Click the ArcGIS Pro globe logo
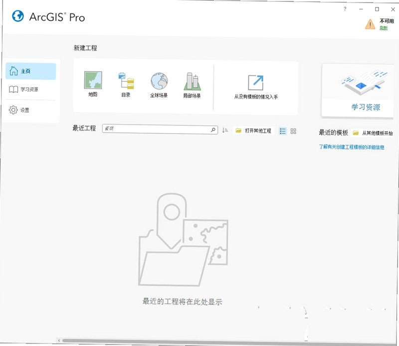This screenshot has width=399, height=346. (x=18, y=16)
